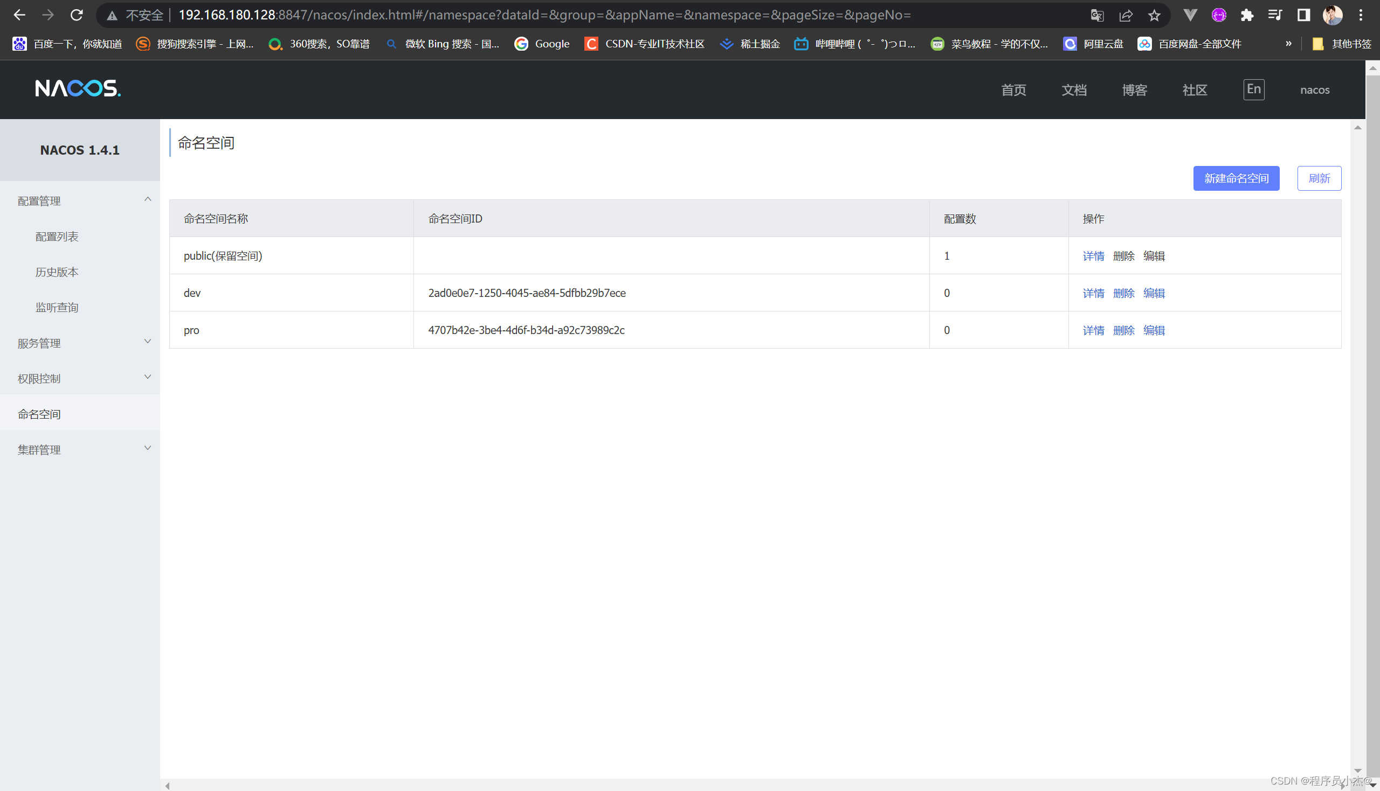Open the Google bookmark
1380x791 pixels.
(x=542, y=44)
